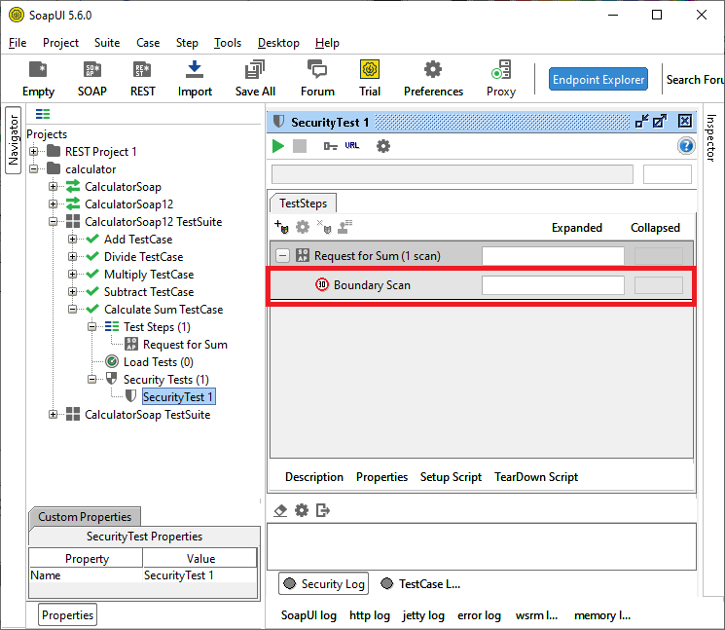The width and height of the screenshot is (725, 630).
Task: Open SecurityTest online help icon
Action: click(x=686, y=146)
